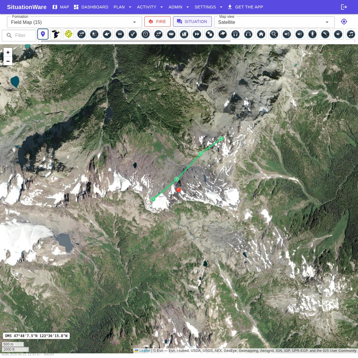Screen dimensions: 358x358
Task: Select the bar chart equalizer icon
Action: click(x=184, y=34)
